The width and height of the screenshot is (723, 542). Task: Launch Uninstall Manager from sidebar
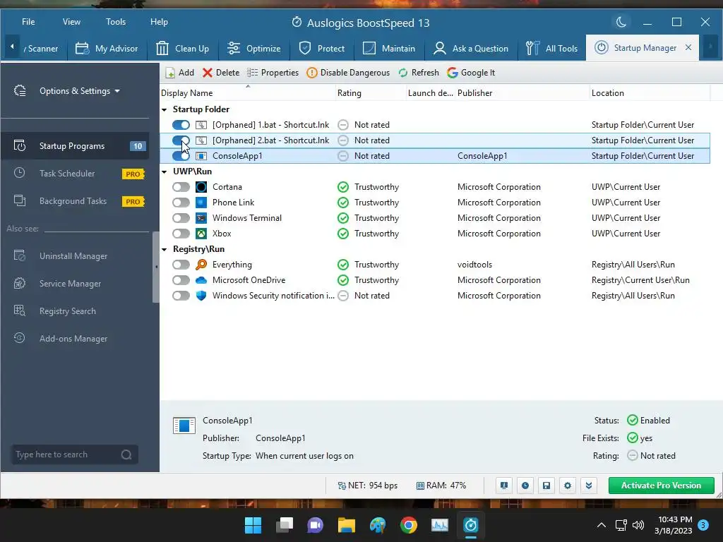[75, 255]
